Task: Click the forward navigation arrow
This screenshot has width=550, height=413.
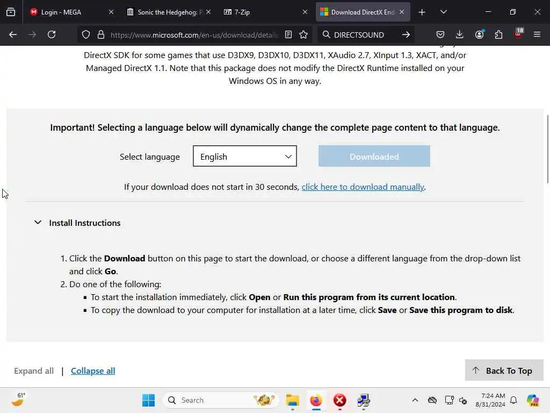Action: 32,34
